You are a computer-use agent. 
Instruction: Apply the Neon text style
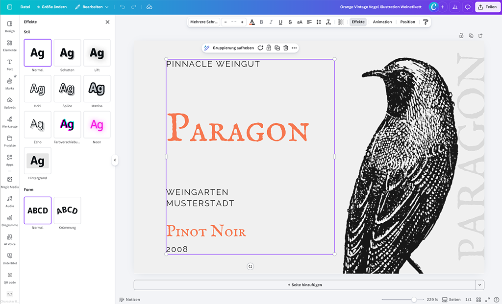[x=97, y=125]
